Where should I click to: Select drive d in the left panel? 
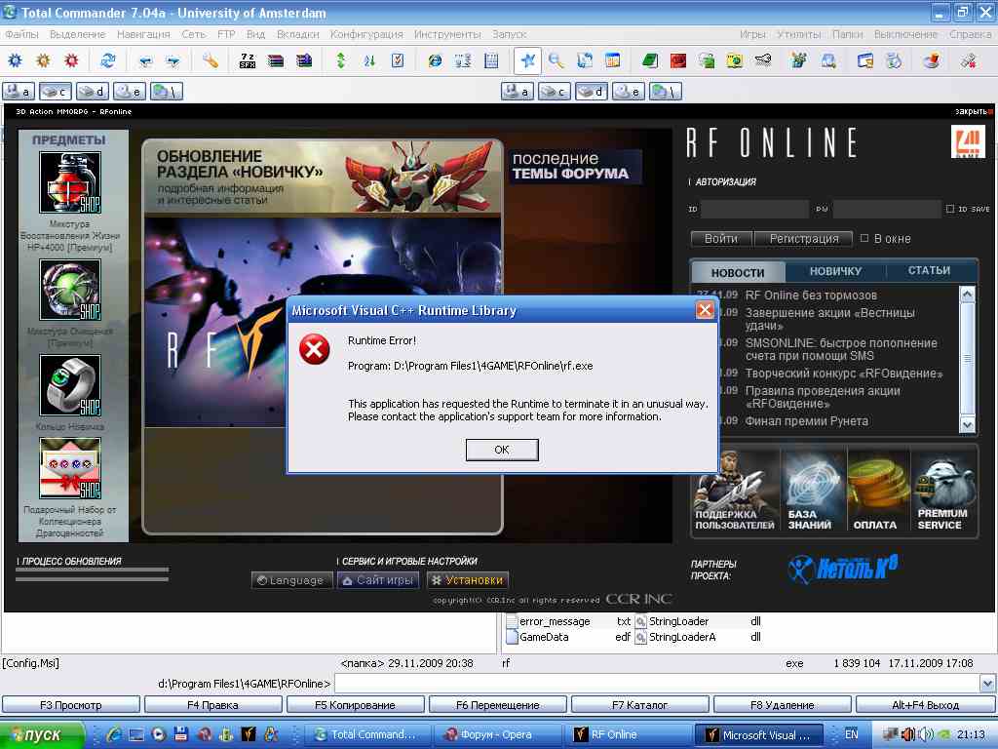(x=93, y=92)
